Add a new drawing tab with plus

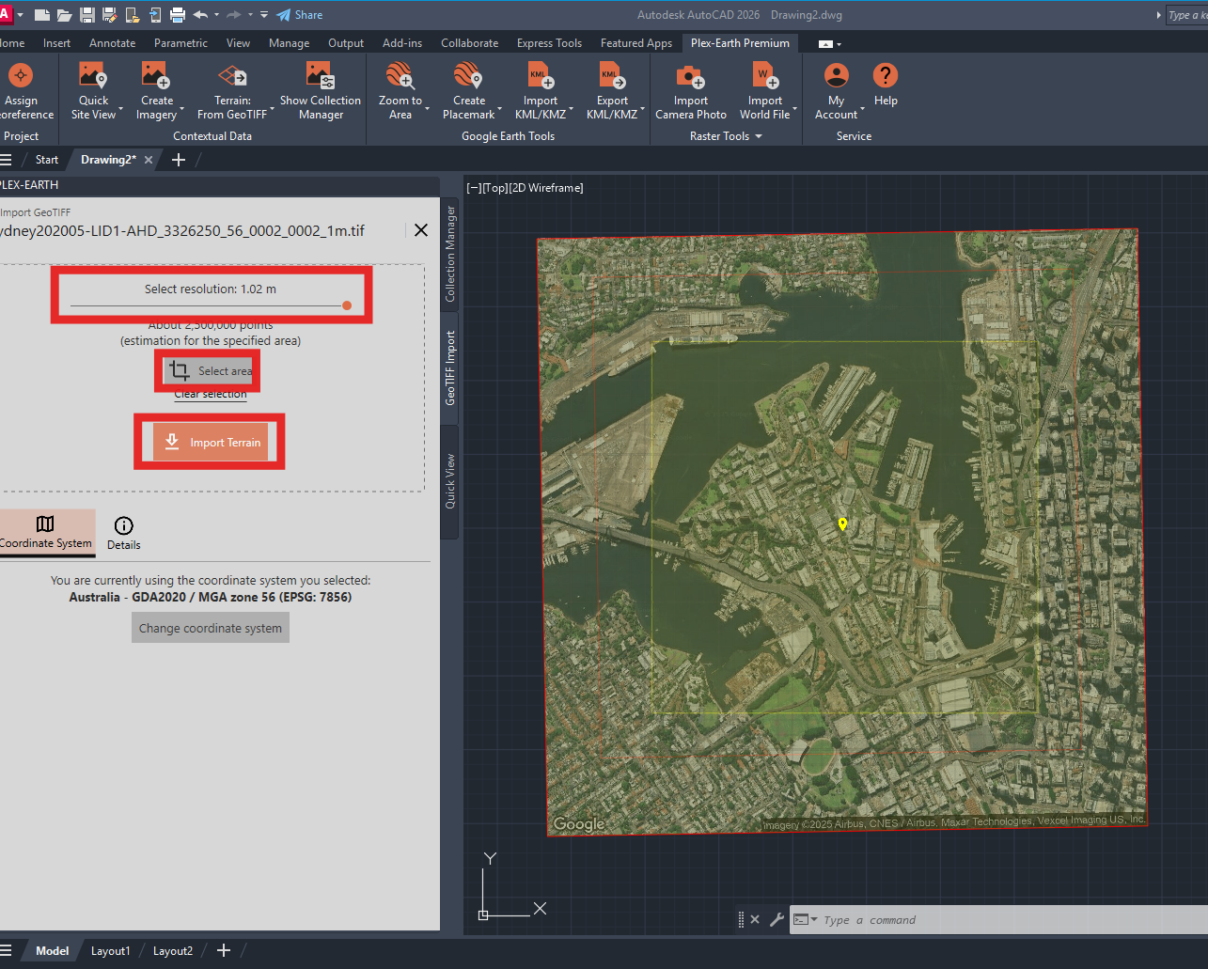[179, 160]
